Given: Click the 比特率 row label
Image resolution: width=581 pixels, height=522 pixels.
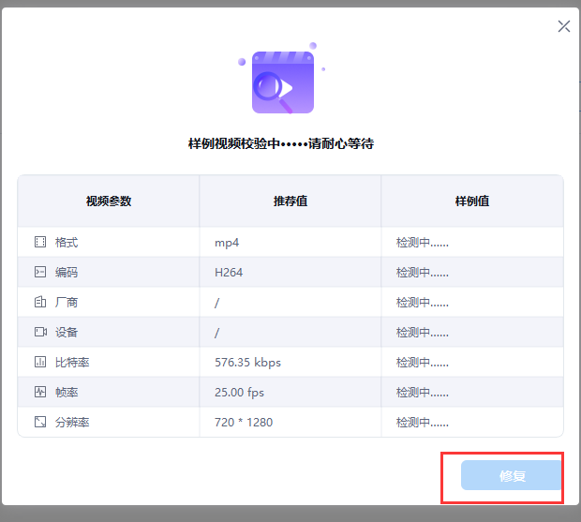Looking at the screenshot, I should [x=72, y=363].
